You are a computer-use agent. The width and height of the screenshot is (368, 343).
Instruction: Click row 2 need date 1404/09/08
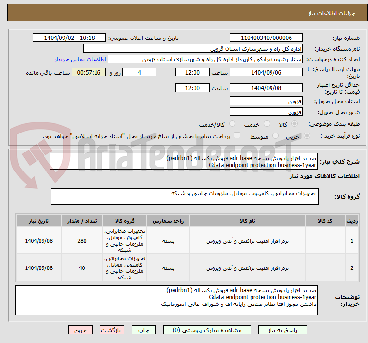coord(39,268)
